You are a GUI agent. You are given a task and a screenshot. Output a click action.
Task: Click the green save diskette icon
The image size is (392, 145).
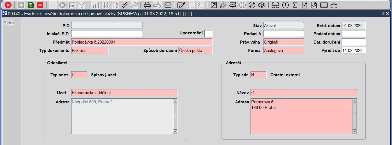[31, 5]
